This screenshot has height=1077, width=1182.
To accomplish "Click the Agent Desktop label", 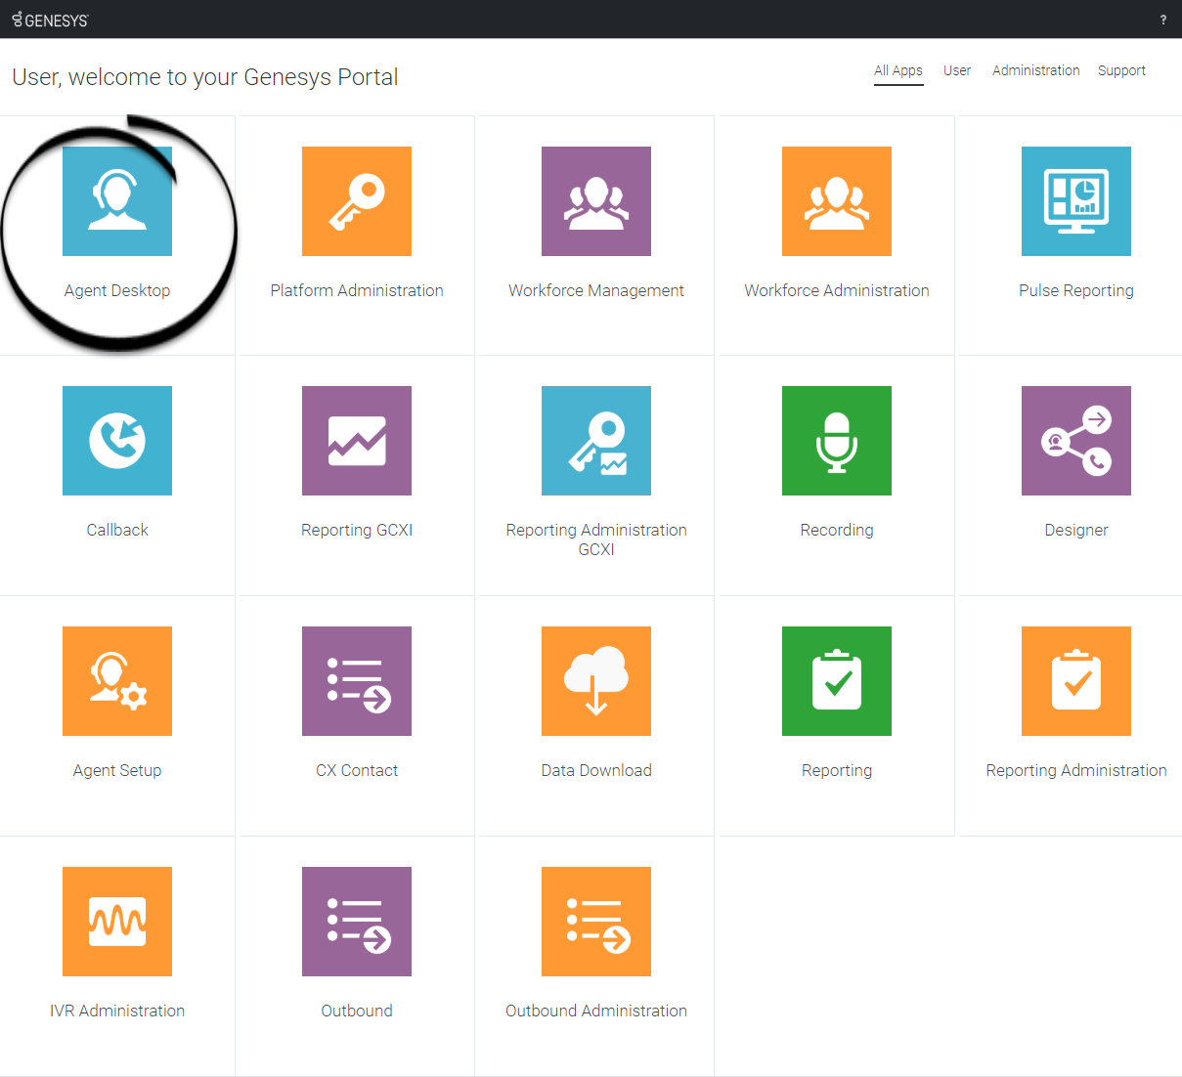I will (117, 290).
